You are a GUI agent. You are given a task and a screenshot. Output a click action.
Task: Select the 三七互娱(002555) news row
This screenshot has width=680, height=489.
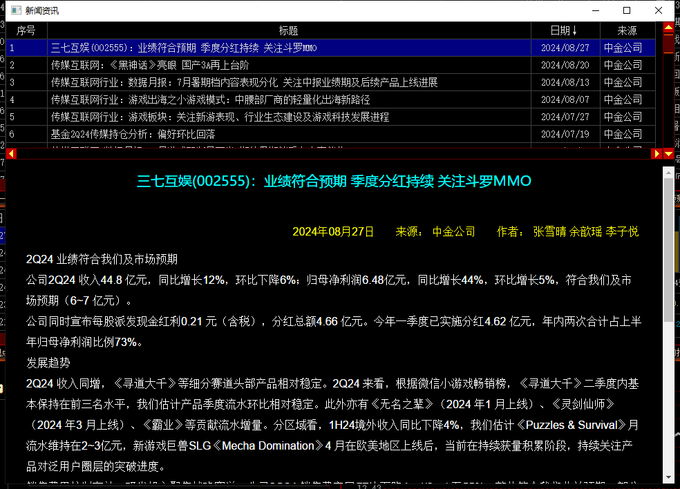pos(183,48)
